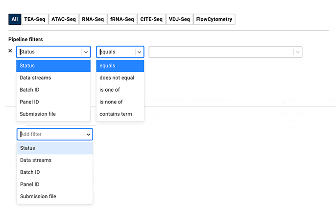Switch to the TEA-Seq tab
This screenshot has height=212, width=336.
click(35, 19)
